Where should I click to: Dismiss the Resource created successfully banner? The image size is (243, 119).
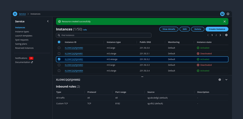(x=224, y=21)
